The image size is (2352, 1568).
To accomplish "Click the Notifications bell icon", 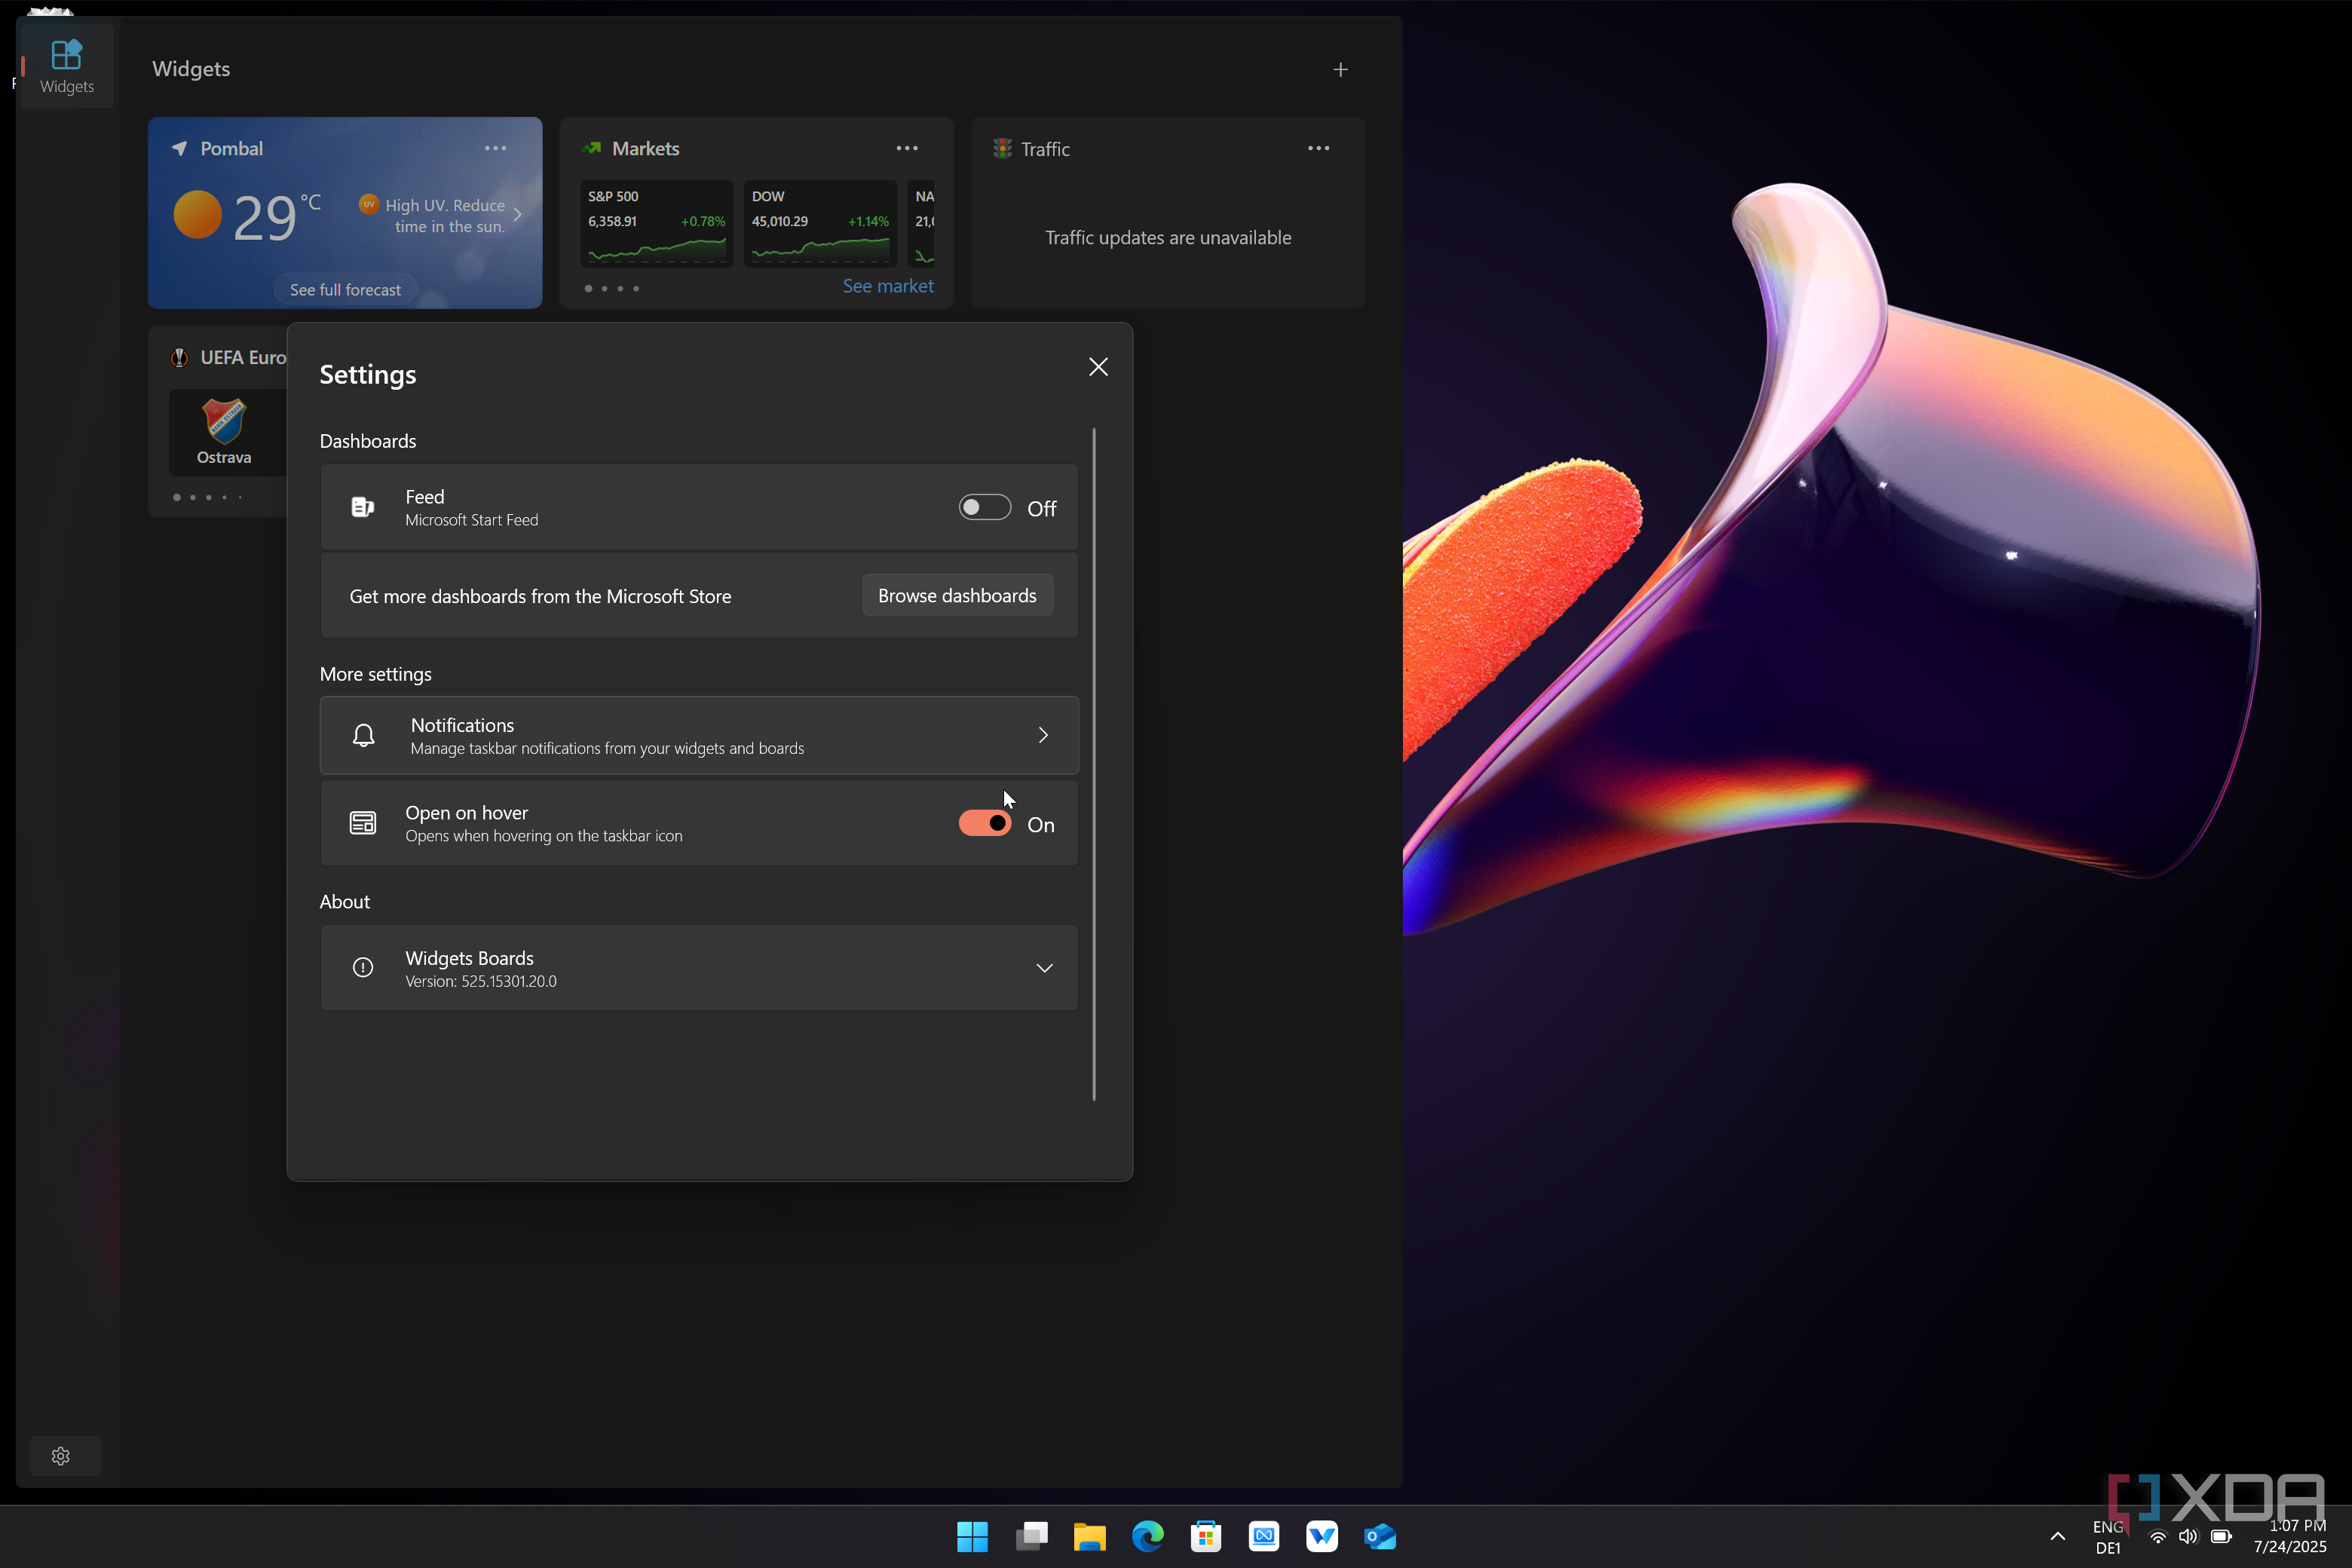I will 363,735.
